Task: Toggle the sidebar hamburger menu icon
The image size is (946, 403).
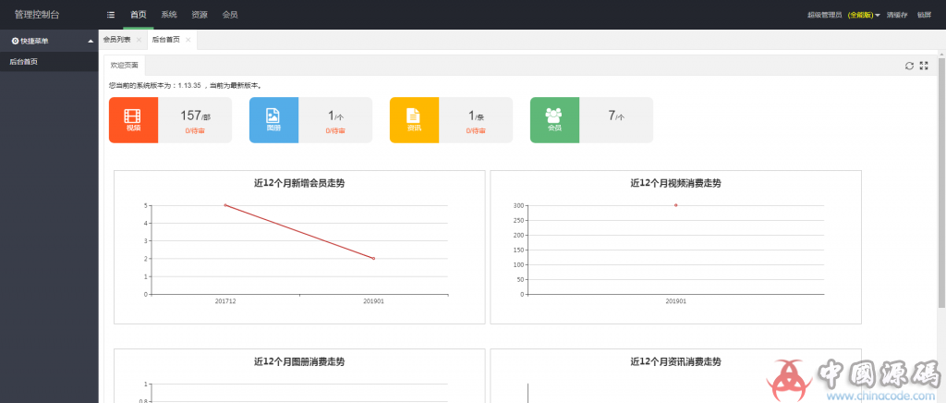Action: (x=111, y=15)
